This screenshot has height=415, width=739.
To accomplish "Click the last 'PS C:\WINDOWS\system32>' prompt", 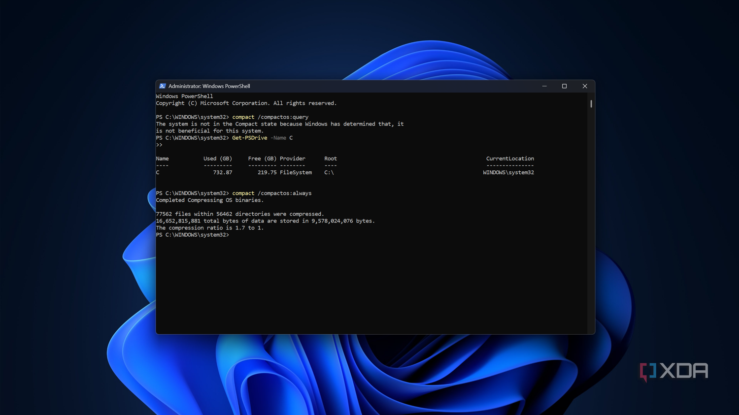I will coord(193,235).
